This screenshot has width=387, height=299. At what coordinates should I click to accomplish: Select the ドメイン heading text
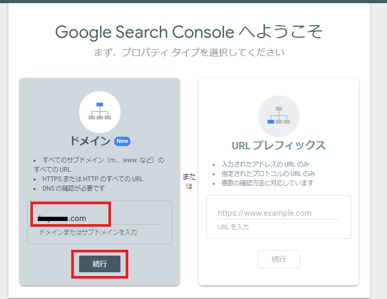[x=90, y=141]
